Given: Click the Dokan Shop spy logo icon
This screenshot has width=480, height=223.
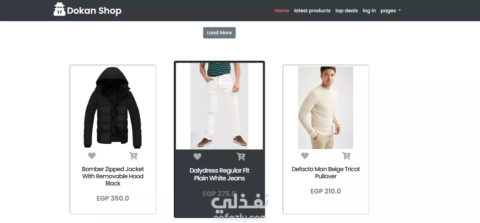Looking at the screenshot, I should pos(59,9).
